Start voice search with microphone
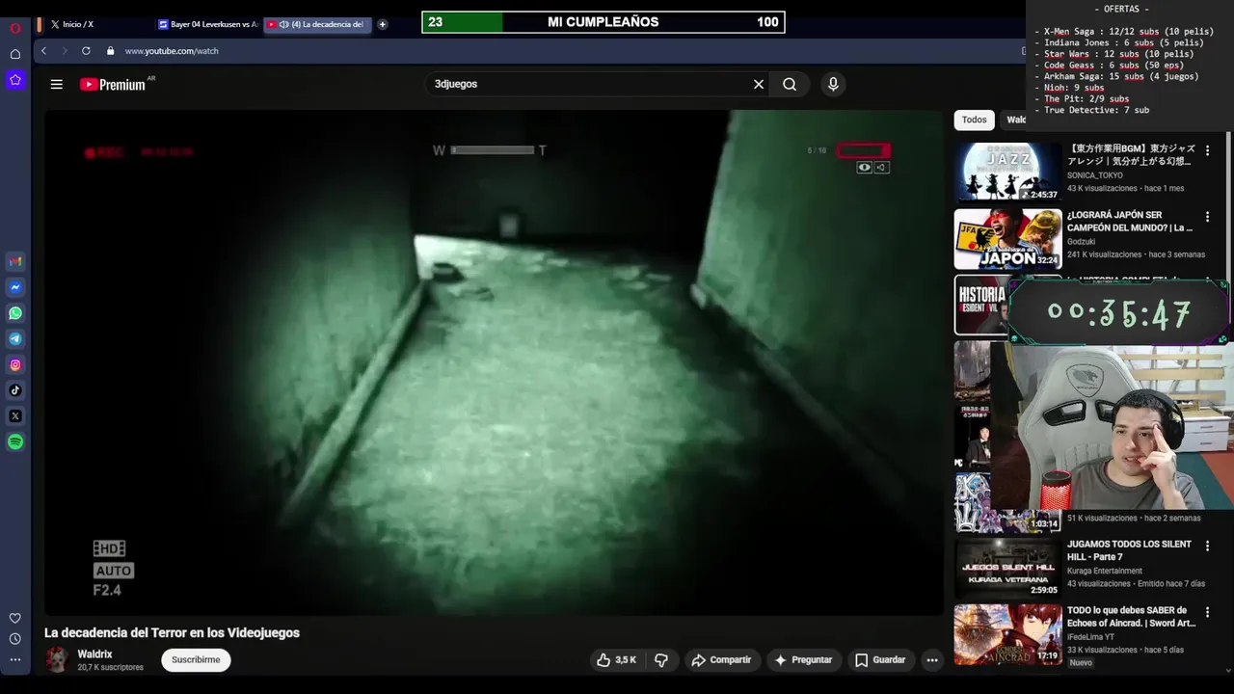Screen dimensions: 1234x694 pos(833,84)
